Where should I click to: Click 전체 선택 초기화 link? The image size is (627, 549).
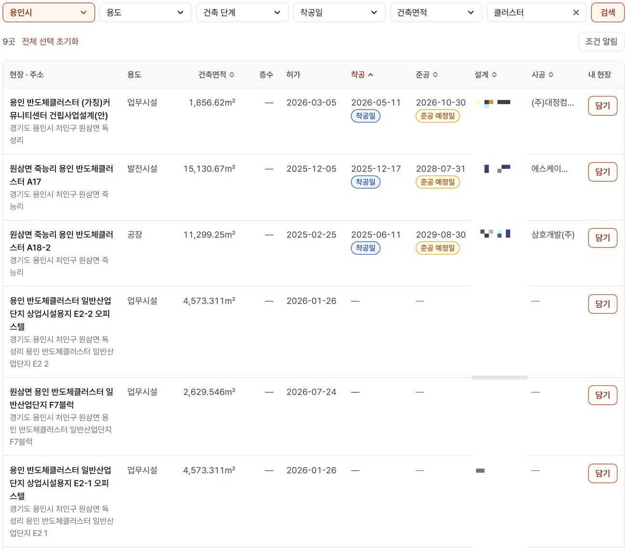50,41
